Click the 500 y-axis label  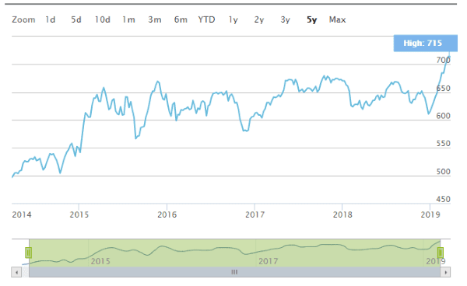click(443, 172)
